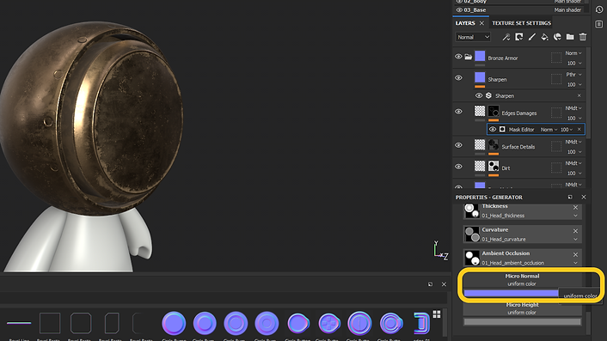
Task: Undock the Properties - Generator panel
Action: coord(570,198)
